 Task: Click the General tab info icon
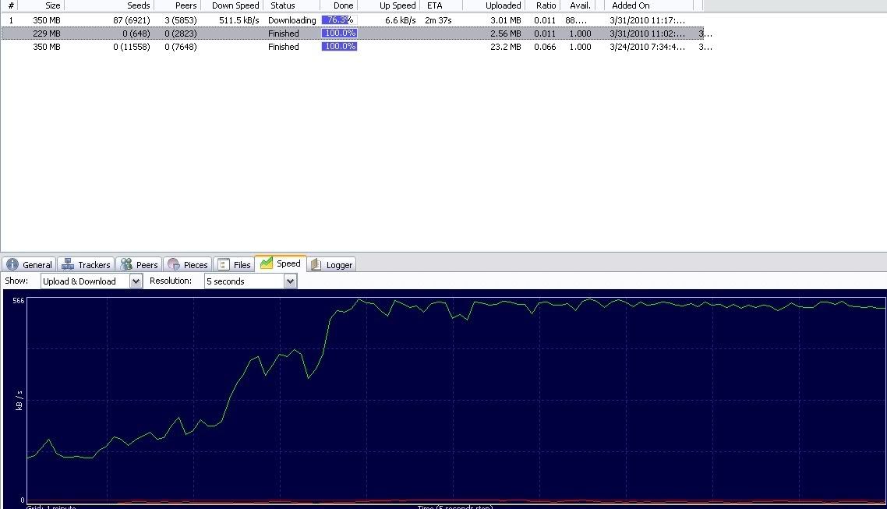click(x=12, y=265)
